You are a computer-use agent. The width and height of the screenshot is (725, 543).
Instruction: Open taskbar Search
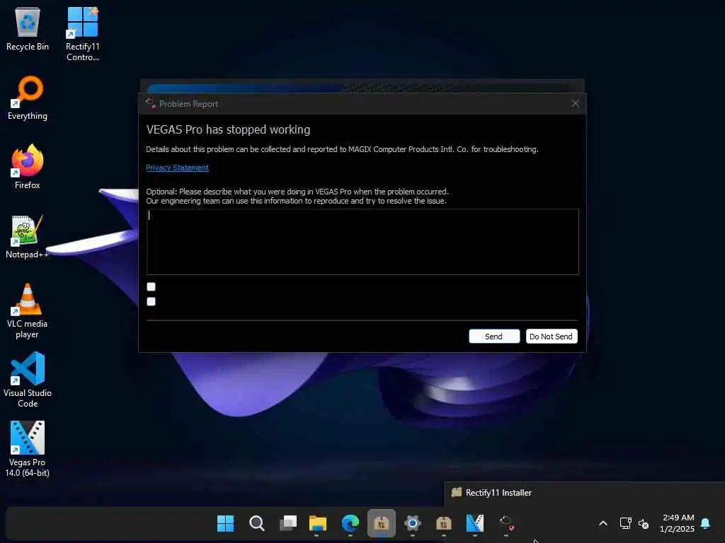pyautogui.click(x=256, y=523)
